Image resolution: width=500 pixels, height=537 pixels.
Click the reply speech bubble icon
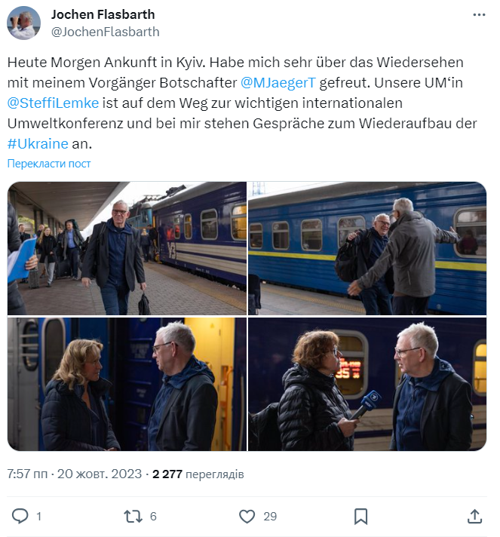pyautogui.click(x=20, y=516)
